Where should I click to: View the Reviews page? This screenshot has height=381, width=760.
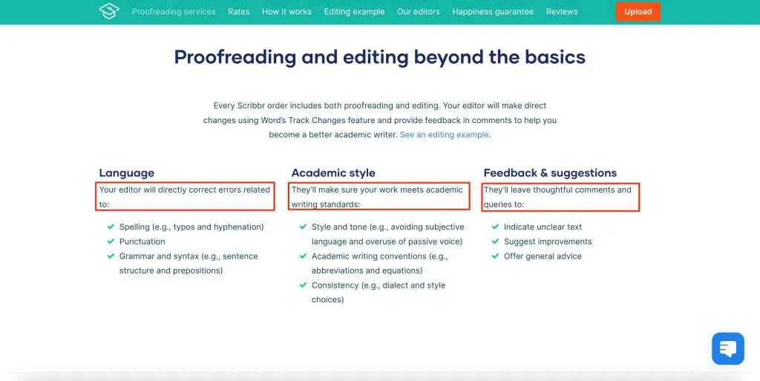tap(562, 12)
